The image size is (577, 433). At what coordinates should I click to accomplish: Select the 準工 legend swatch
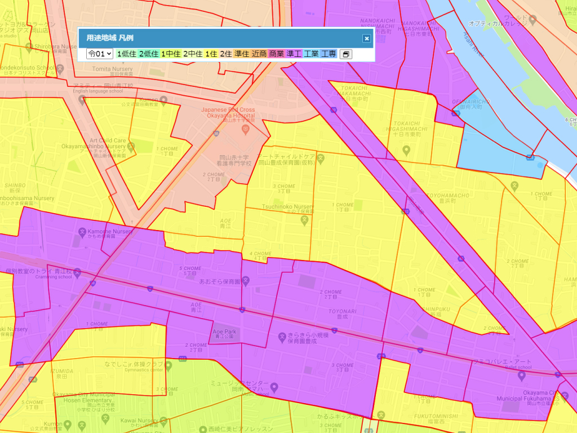tap(294, 54)
